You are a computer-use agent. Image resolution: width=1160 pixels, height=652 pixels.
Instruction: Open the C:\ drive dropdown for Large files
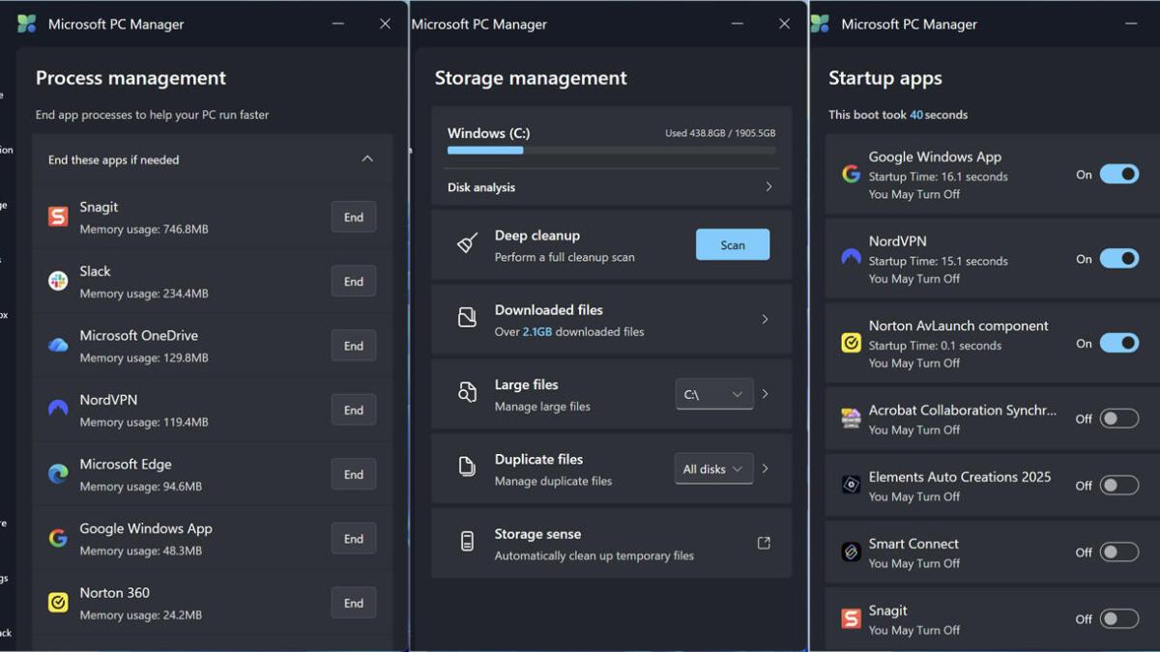[x=714, y=394]
